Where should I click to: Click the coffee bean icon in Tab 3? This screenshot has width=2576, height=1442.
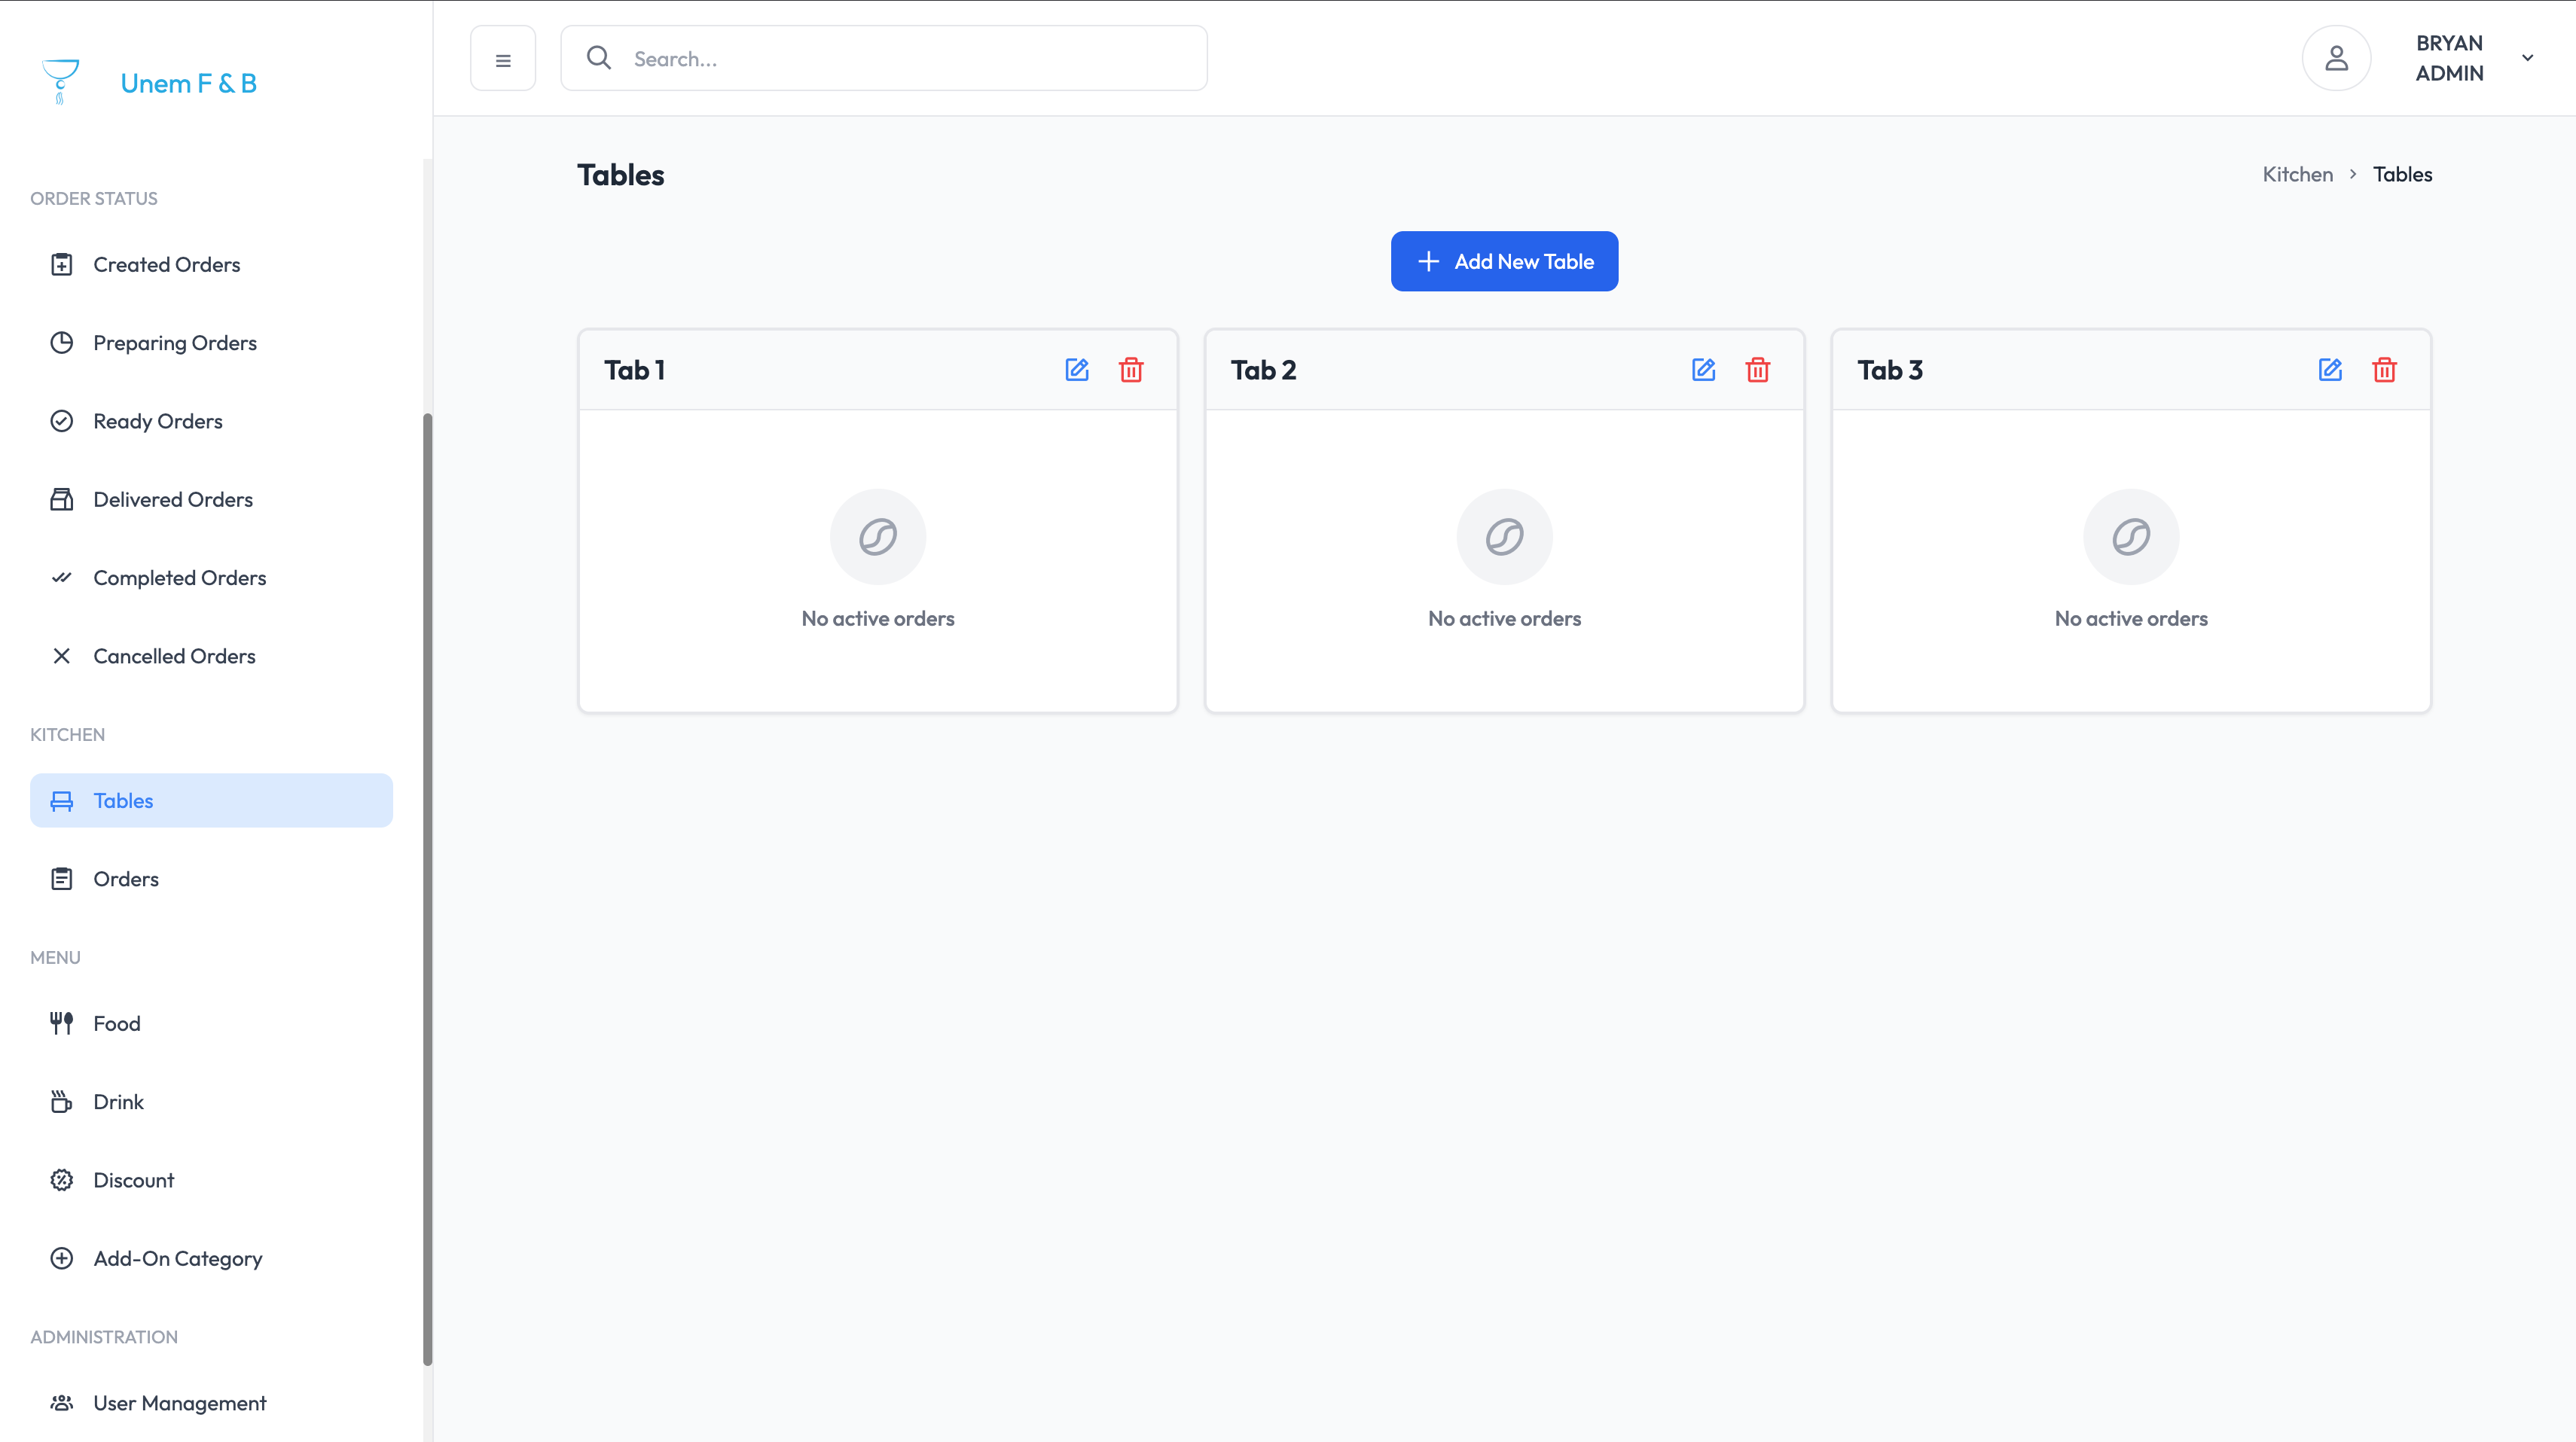tap(2131, 537)
